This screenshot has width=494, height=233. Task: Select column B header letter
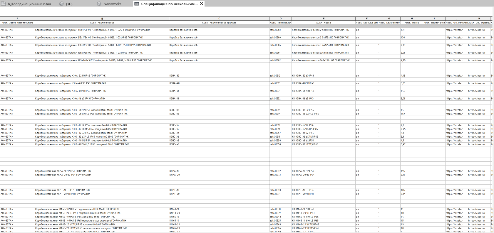pos(102,18)
